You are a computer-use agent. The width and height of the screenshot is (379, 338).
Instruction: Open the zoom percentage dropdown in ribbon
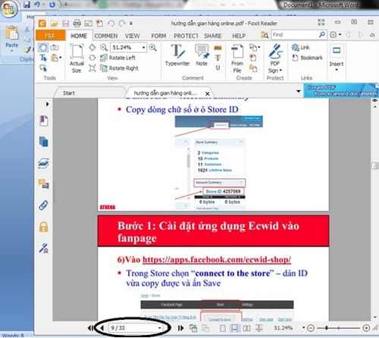point(143,48)
